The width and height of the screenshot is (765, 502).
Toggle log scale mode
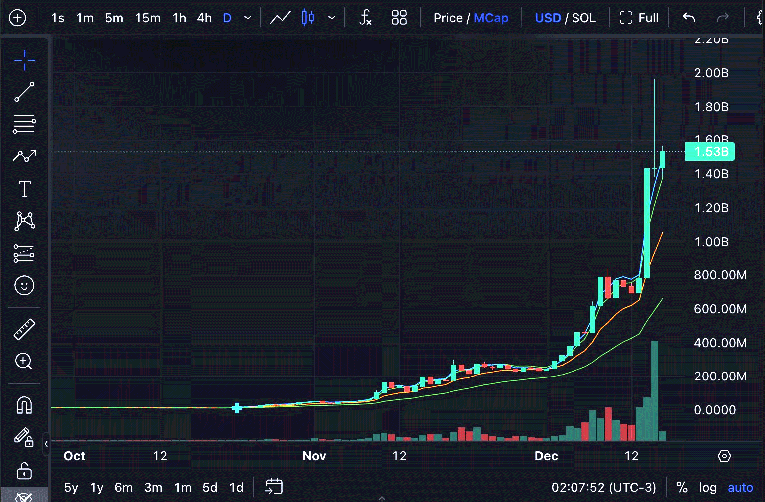tap(708, 487)
